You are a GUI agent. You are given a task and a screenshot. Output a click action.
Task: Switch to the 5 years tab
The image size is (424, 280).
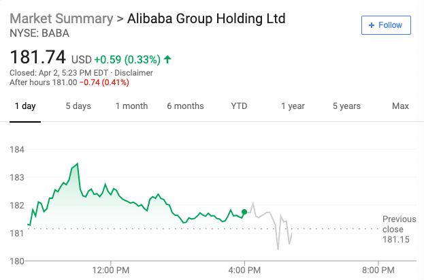(x=346, y=106)
